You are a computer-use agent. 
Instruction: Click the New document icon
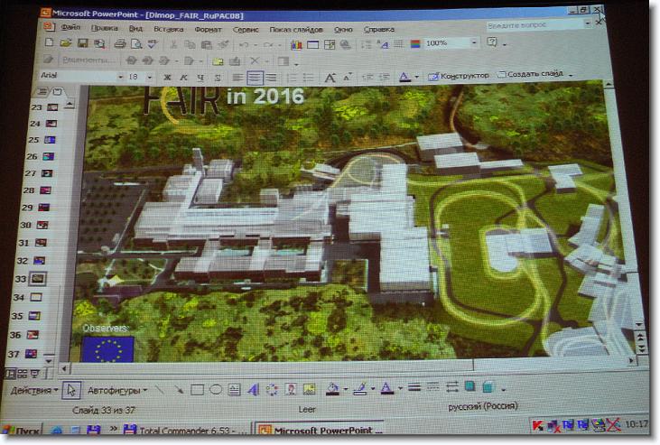(50, 43)
